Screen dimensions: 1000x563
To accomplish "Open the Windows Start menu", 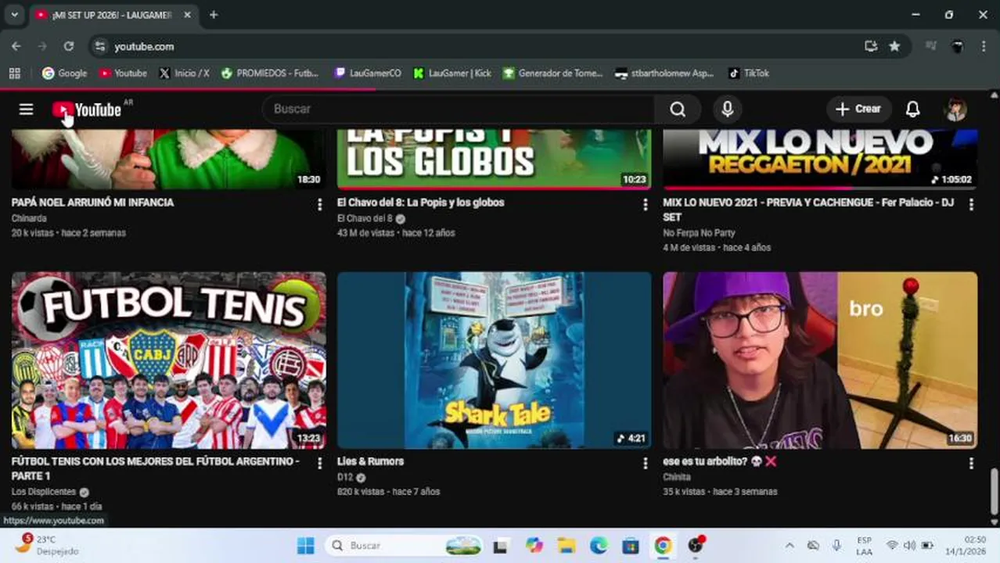I will pyautogui.click(x=306, y=546).
